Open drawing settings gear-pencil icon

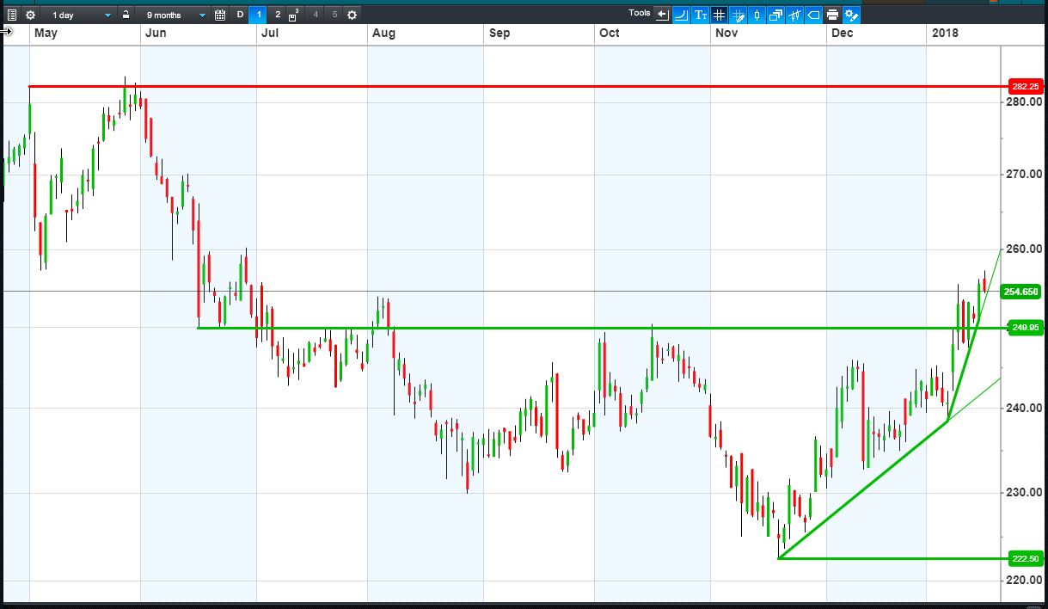[x=851, y=15]
